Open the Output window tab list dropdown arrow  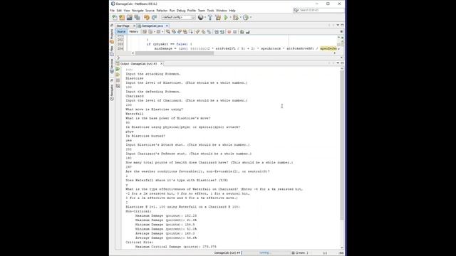tap(338, 63)
